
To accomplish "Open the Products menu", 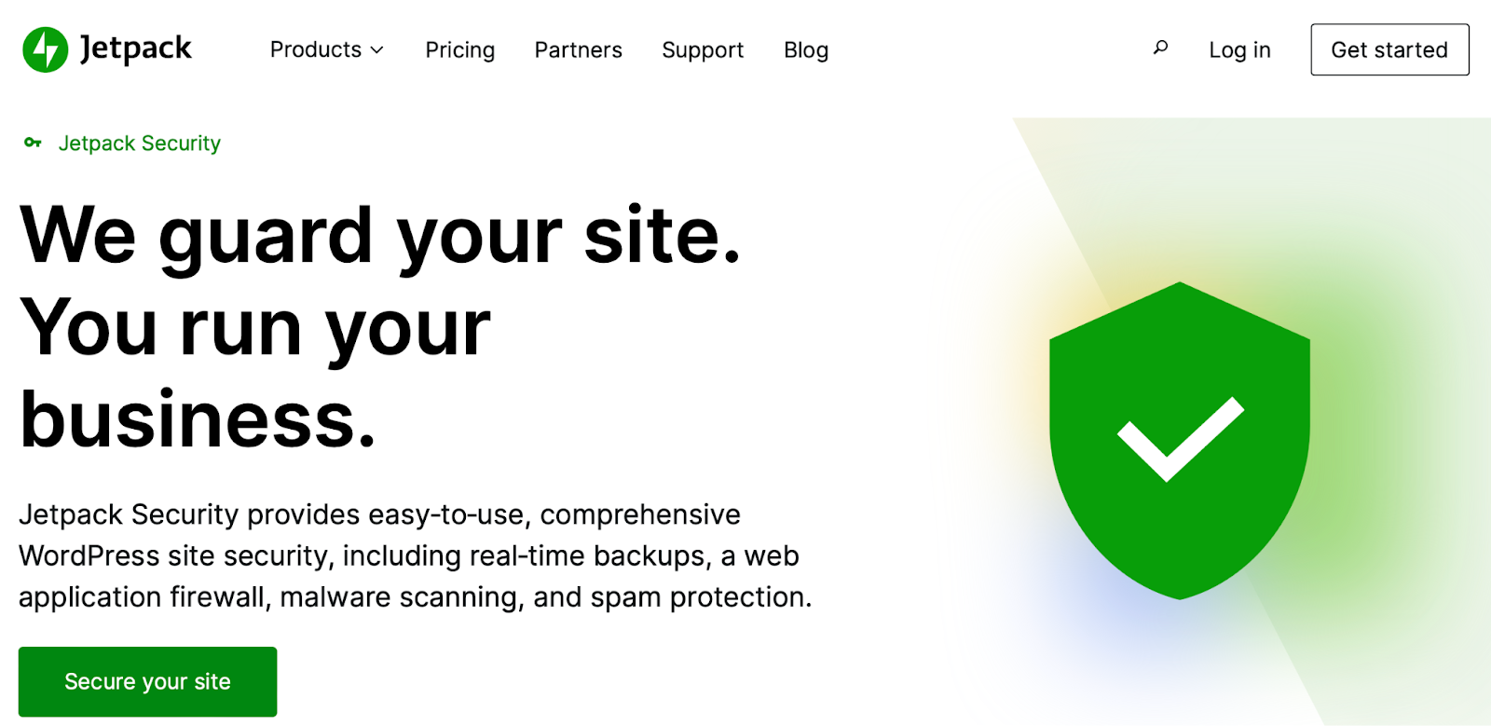I will coord(316,49).
